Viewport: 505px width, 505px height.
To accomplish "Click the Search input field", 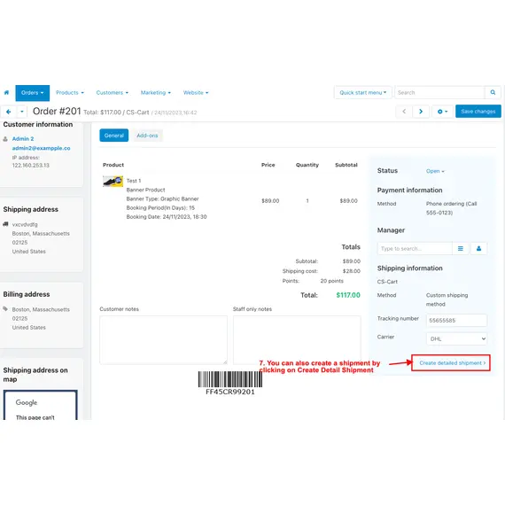I will tap(439, 93).
